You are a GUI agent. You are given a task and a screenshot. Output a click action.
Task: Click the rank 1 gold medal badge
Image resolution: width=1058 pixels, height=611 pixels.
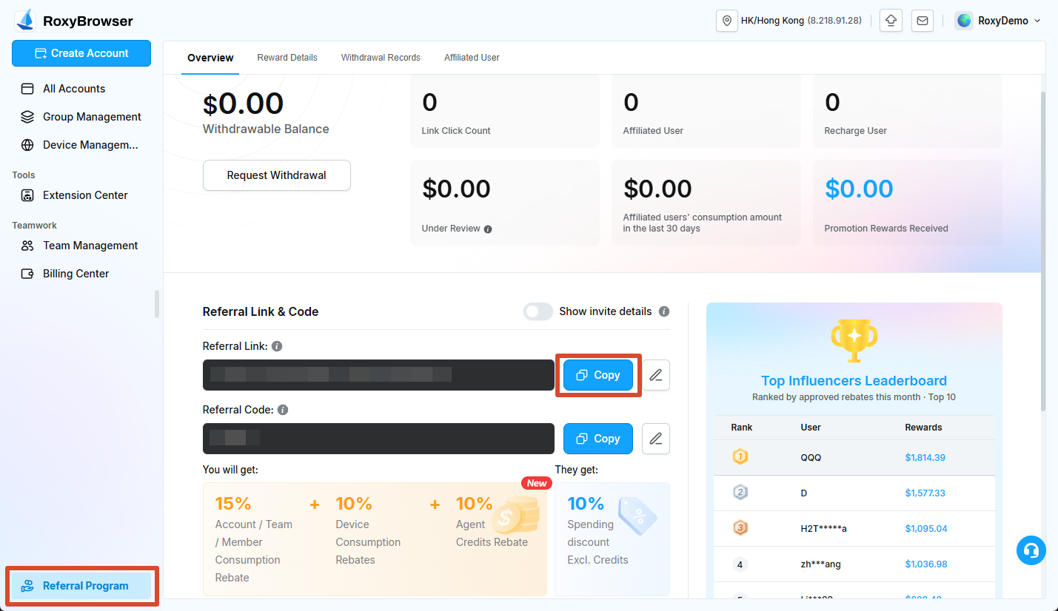point(740,457)
